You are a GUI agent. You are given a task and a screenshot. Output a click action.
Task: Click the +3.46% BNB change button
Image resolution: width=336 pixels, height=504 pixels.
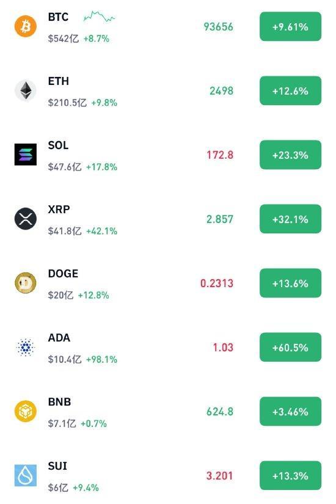(290, 411)
